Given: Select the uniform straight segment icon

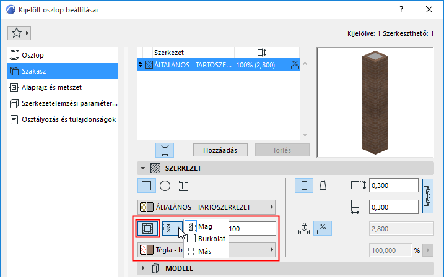Looking at the screenshot, I should click(x=304, y=185).
